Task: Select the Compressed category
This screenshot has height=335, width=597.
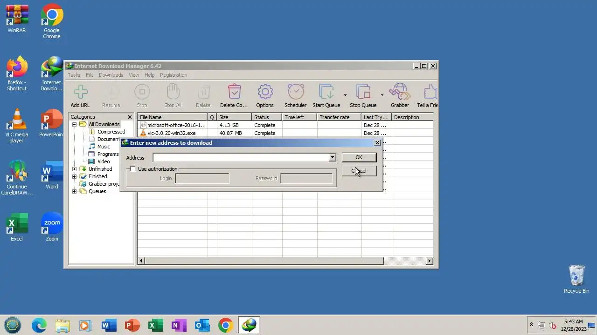Action: [111, 132]
